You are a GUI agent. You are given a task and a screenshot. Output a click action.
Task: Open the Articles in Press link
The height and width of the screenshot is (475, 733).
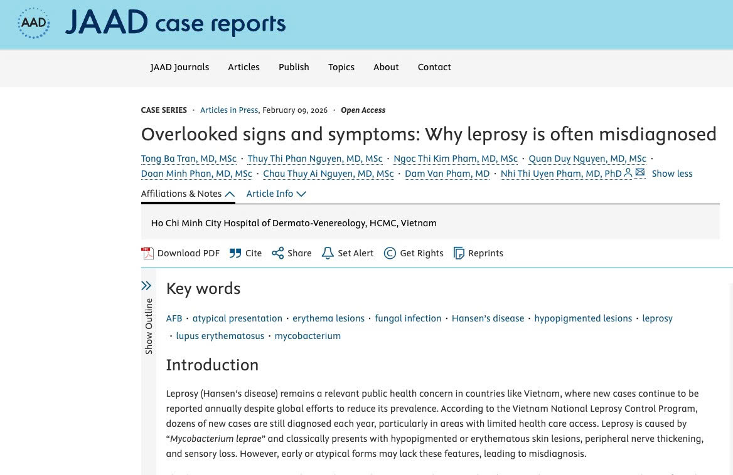click(x=229, y=110)
